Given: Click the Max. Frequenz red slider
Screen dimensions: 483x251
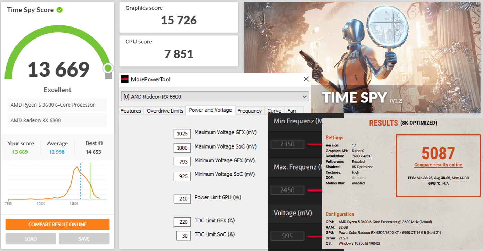Looking at the screenshot, I should click(x=315, y=190).
